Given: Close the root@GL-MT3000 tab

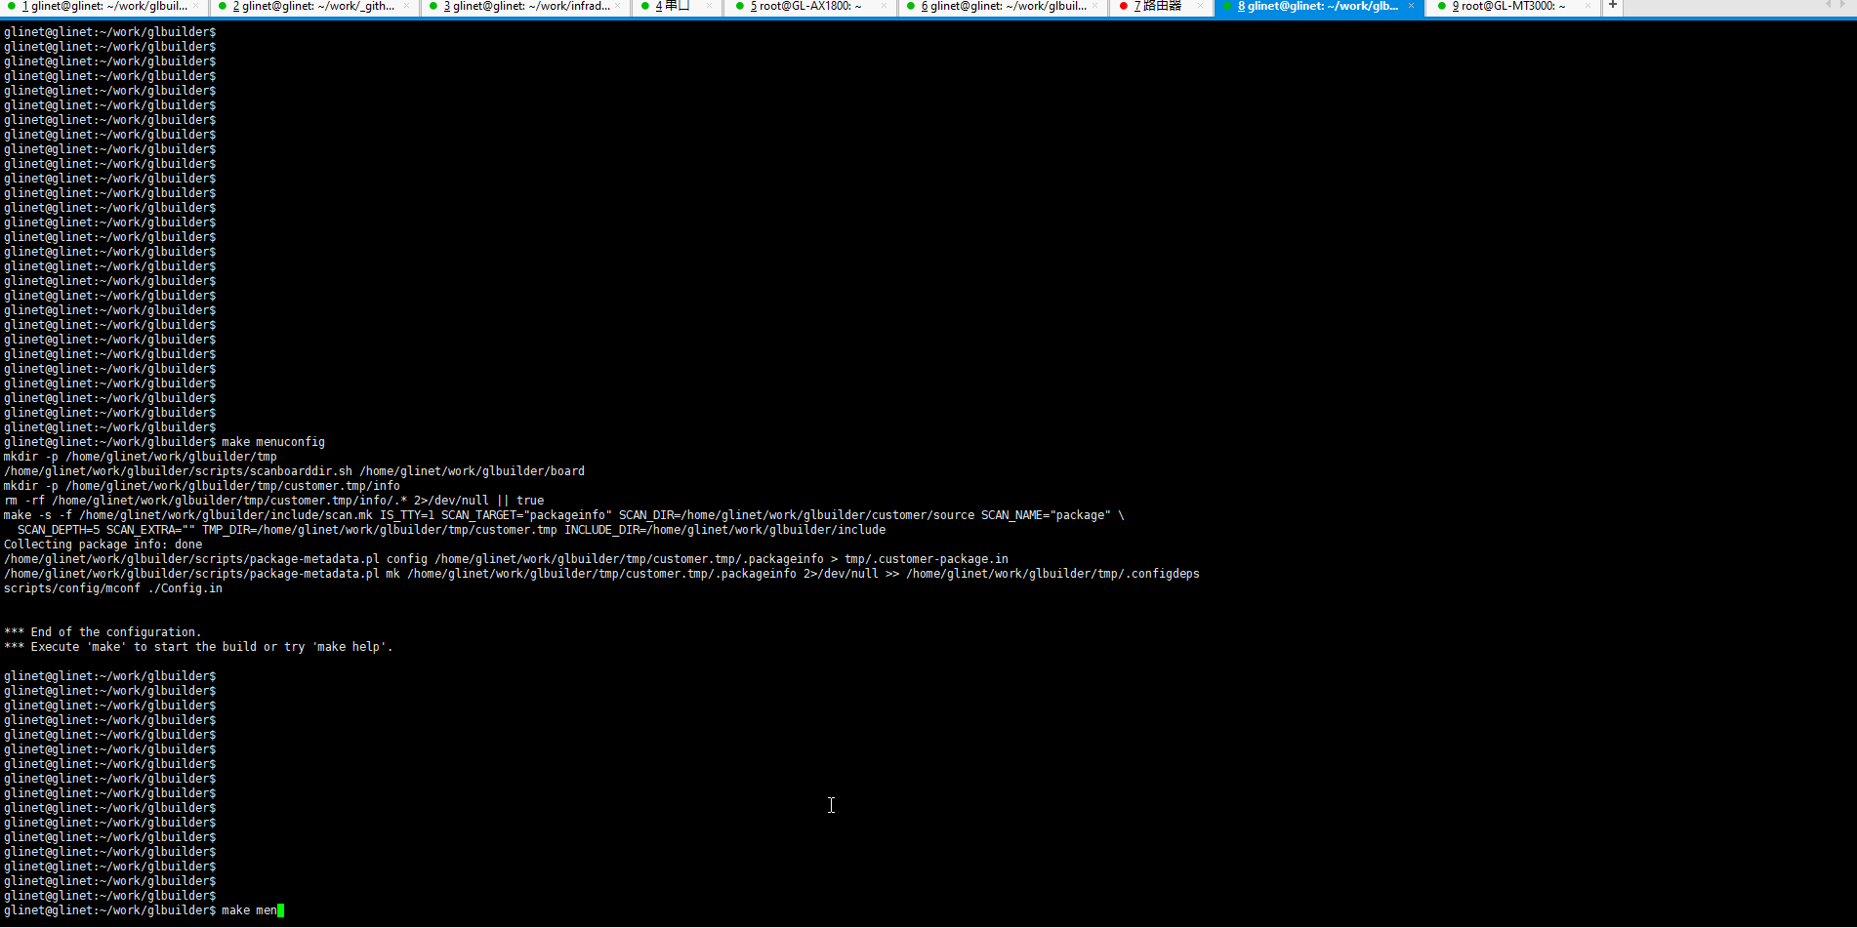Looking at the screenshot, I should pos(1588,7).
